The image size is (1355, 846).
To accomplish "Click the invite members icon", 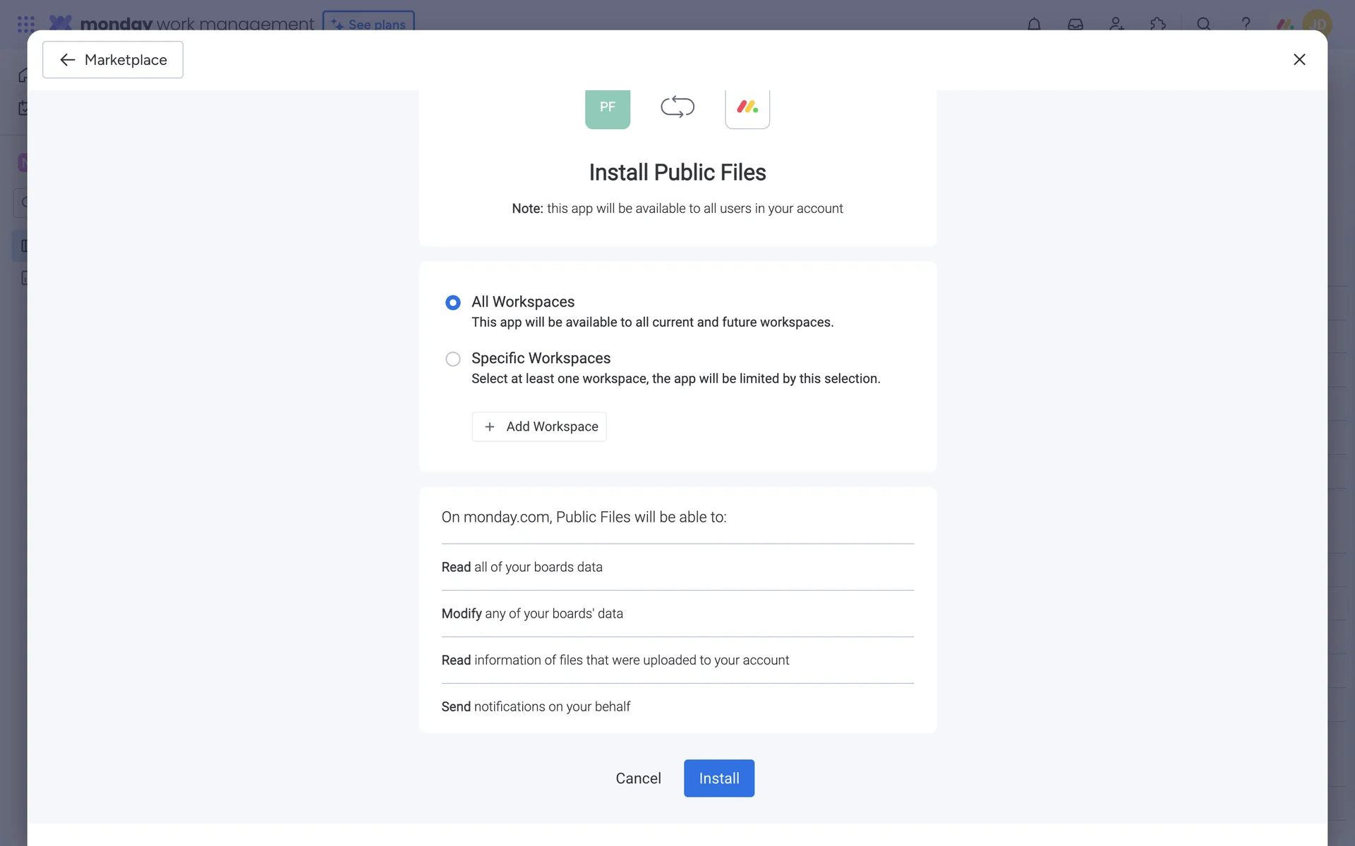I will click(1116, 24).
